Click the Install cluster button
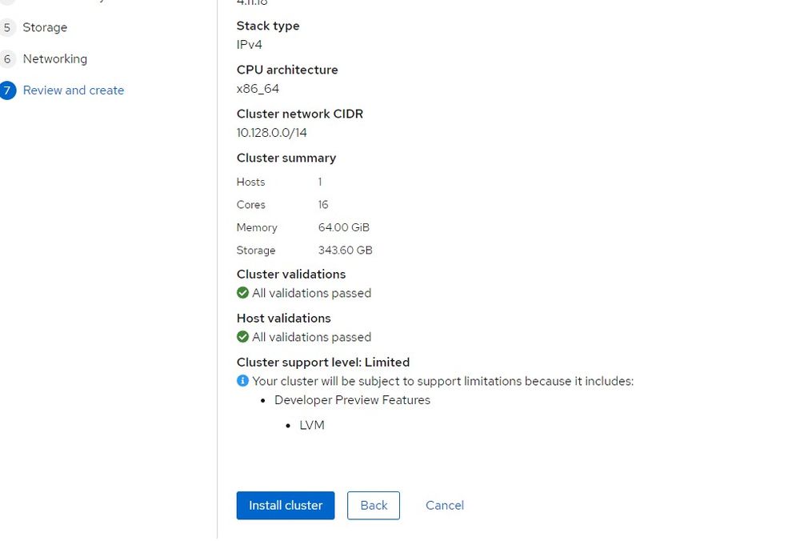The width and height of the screenshot is (800, 541). 286,505
